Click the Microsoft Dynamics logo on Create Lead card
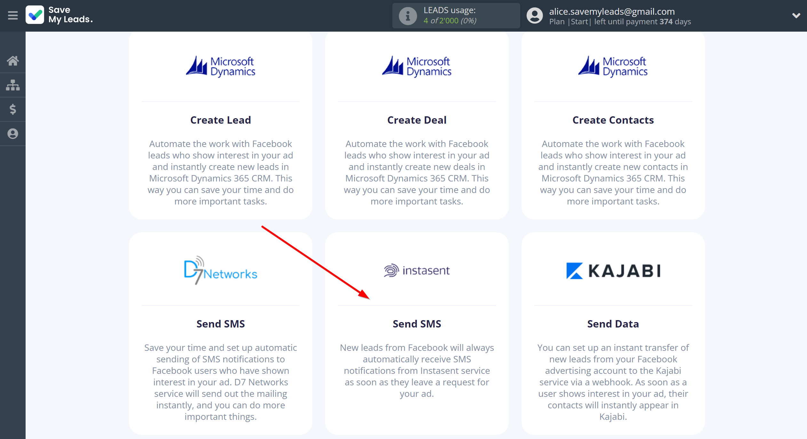 click(220, 66)
